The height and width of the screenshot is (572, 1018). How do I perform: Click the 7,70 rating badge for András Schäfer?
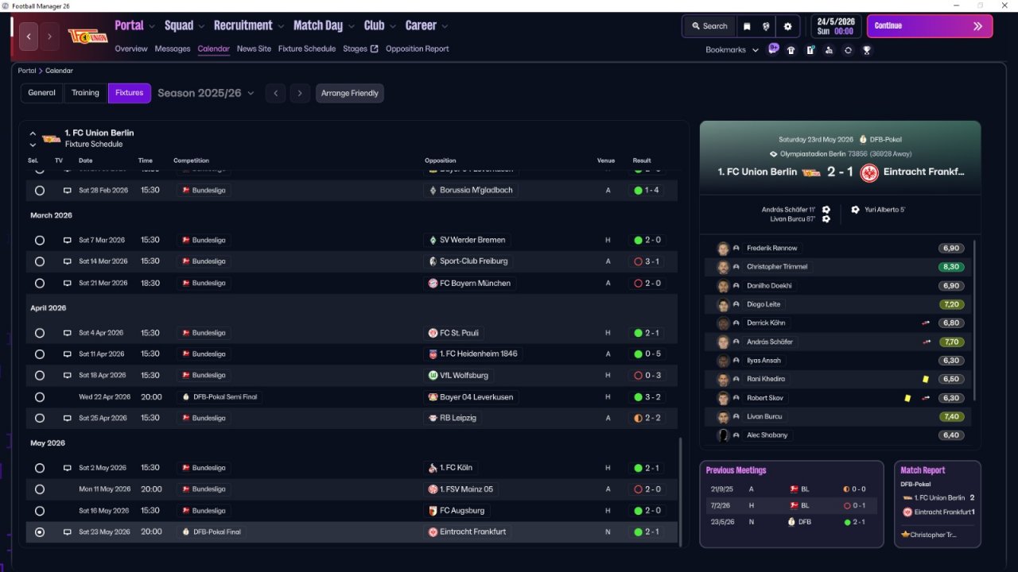951,342
